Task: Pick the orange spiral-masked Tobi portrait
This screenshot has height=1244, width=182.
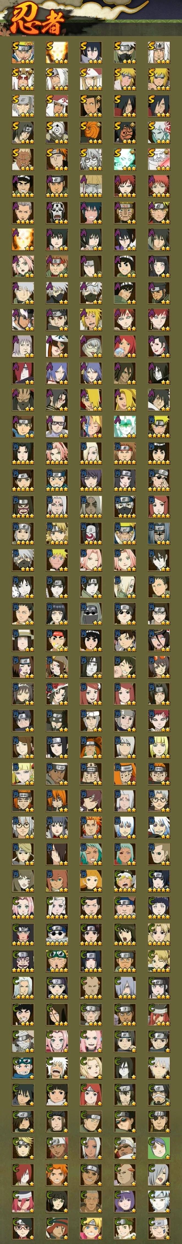Action: pos(91,132)
